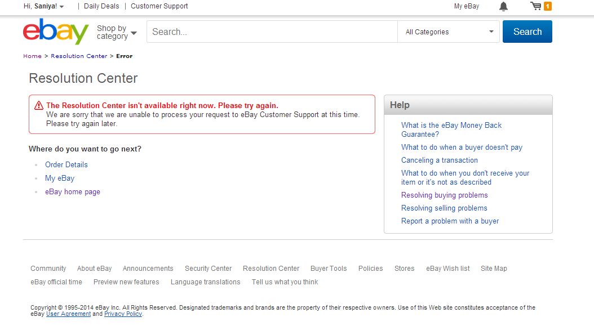Open Customer Support in top bar
The width and height of the screenshot is (594, 335).
[159, 6]
